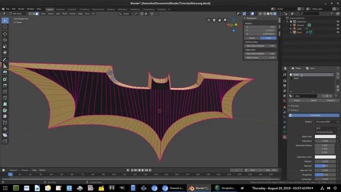This screenshot has width=341, height=192.
Task: Open the Mesh menu in viewport header
Action: click(x=64, y=14)
